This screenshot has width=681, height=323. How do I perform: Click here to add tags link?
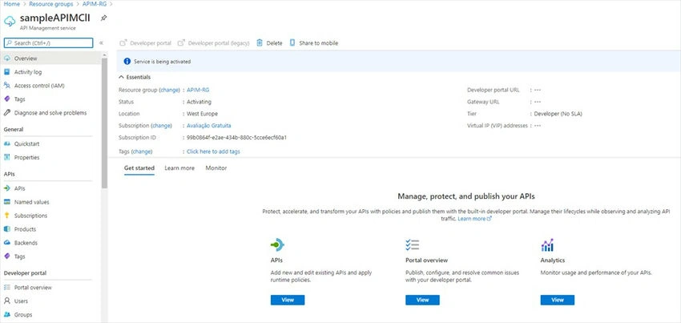click(213, 151)
